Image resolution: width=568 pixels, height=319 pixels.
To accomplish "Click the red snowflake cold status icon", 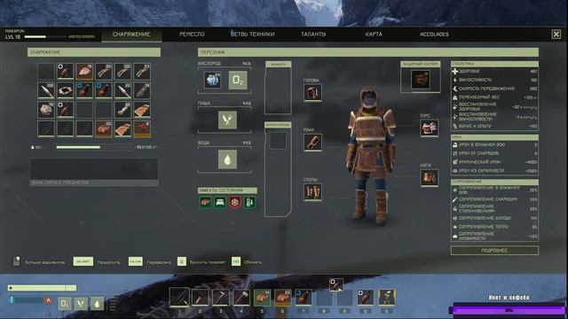I will [234, 202].
